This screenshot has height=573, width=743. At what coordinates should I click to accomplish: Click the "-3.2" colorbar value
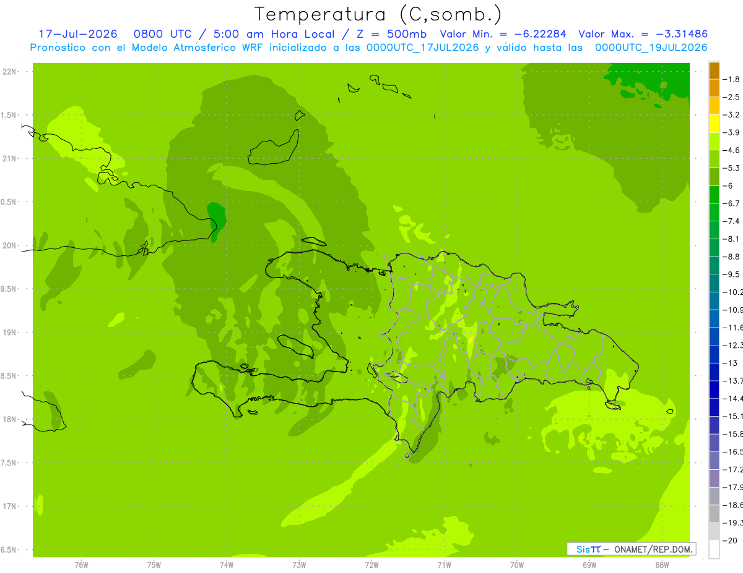pos(731,114)
